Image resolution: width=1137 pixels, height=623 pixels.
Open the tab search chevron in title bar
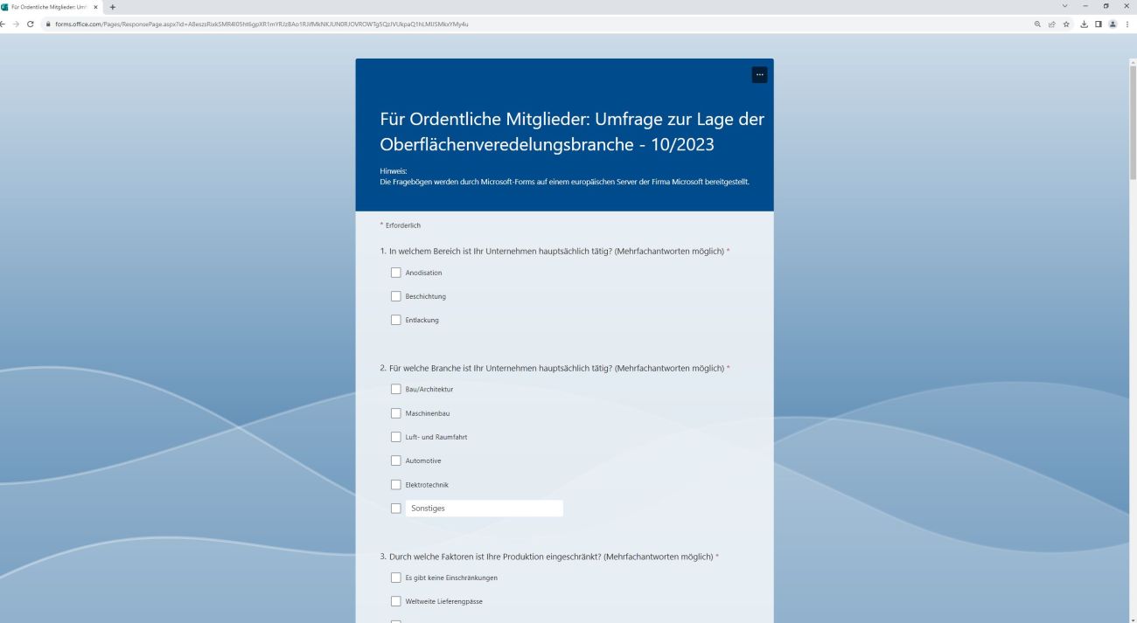[1064, 6]
